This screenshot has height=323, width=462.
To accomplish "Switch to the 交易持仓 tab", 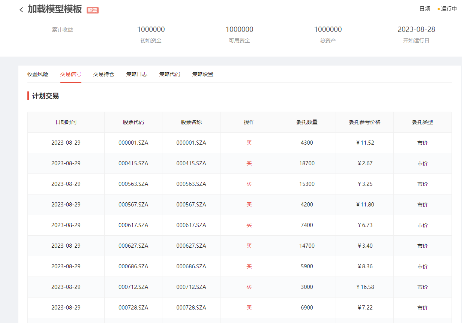I will coord(103,74).
